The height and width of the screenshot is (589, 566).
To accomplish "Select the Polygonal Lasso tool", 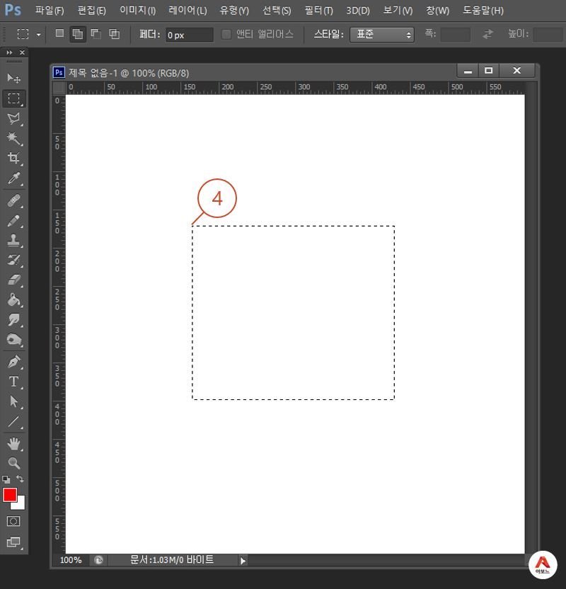I will tap(14, 119).
